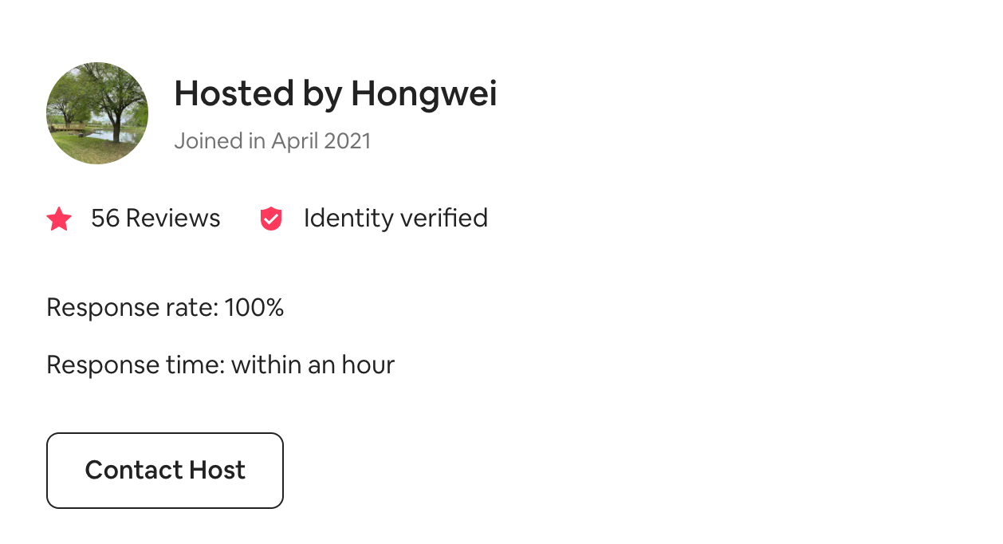Select the Hosted by Hongwei heading
Viewport: 1003px width, 544px height.
(336, 93)
